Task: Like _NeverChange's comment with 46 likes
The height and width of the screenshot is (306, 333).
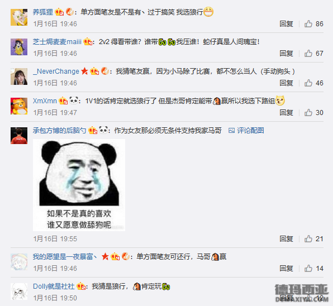Action: [x=308, y=83]
